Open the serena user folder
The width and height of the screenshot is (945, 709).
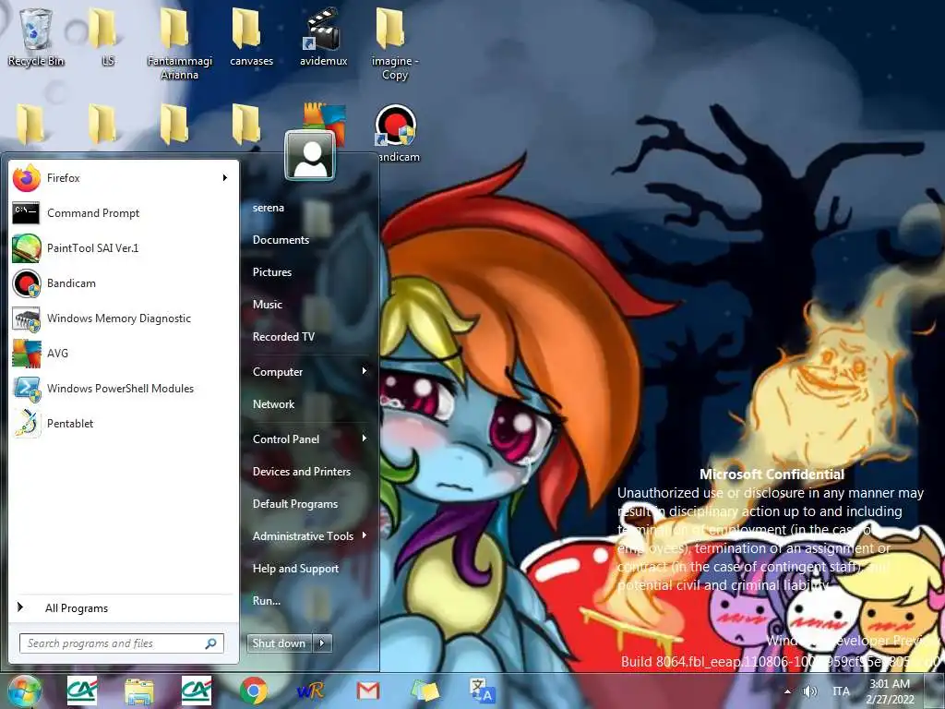click(x=269, y=208)
